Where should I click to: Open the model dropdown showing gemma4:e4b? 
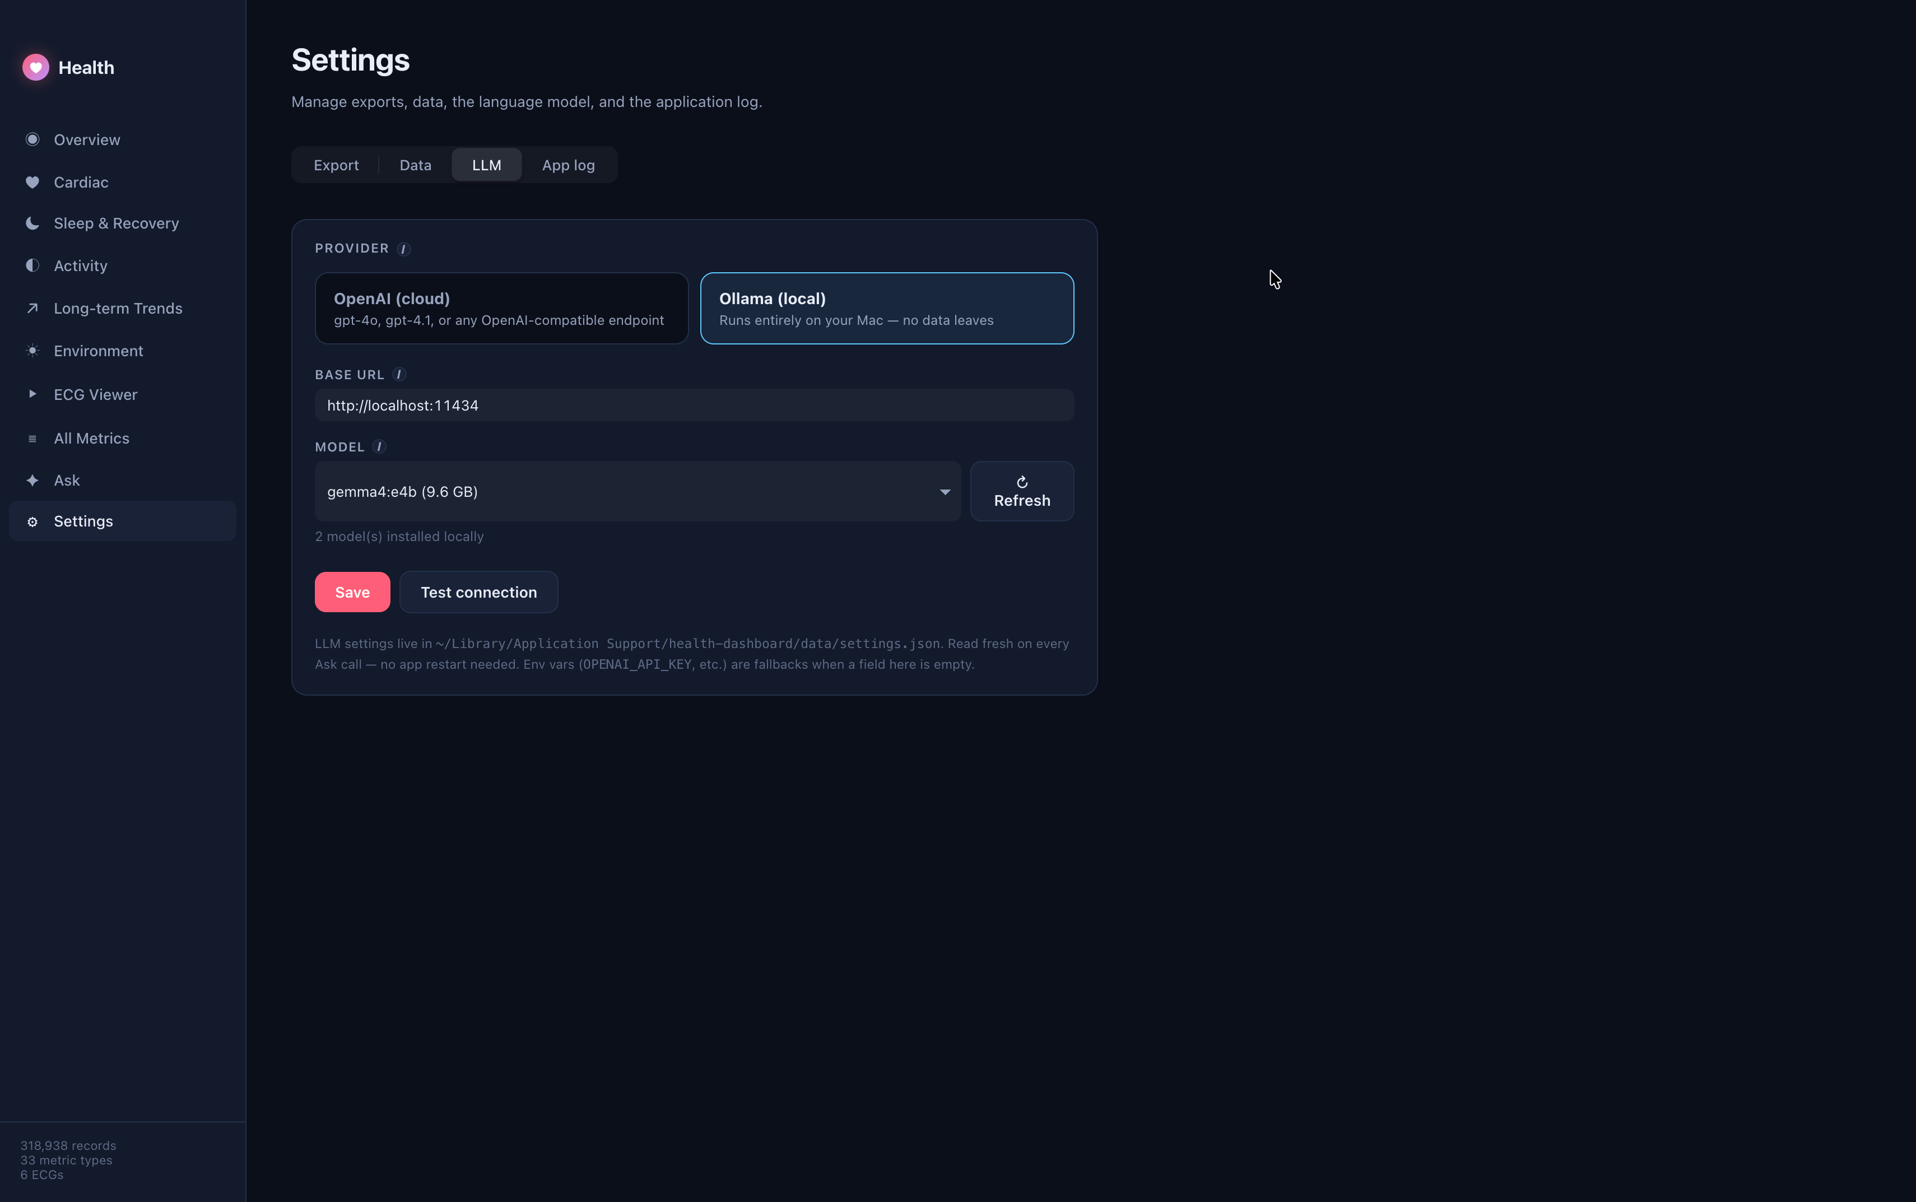click(x=638, y=491)
